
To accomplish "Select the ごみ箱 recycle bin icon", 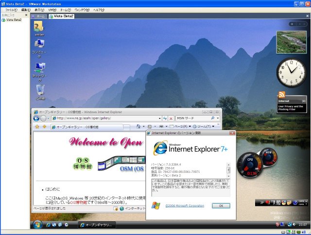I will point(40,92).
